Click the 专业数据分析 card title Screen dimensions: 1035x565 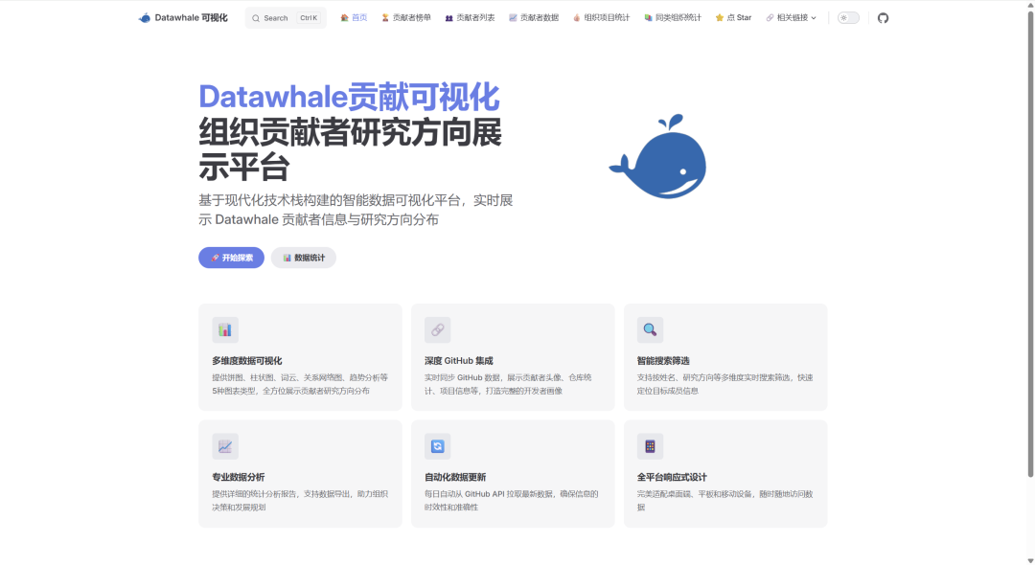tap(239, 477)
